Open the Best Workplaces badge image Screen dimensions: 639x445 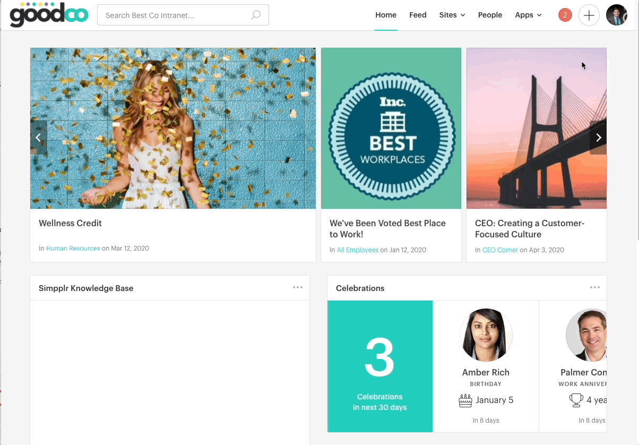click(x=391, y=128)
